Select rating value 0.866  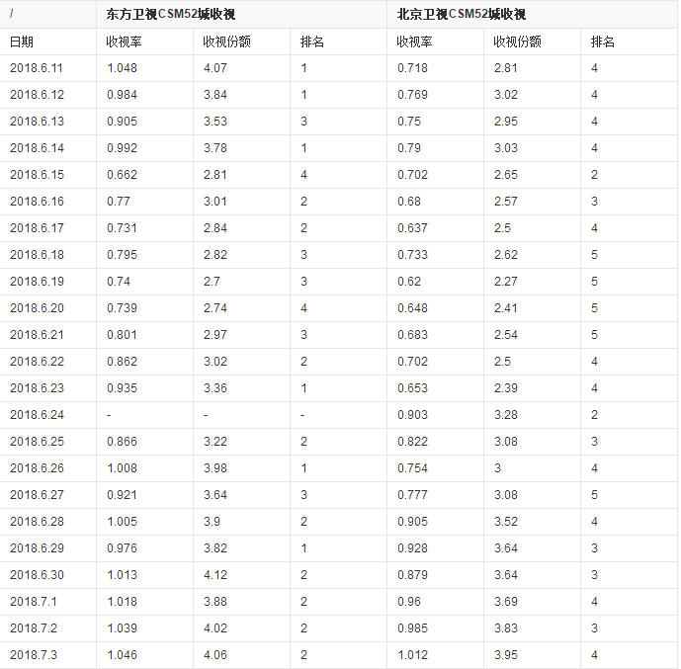[122, 442]
